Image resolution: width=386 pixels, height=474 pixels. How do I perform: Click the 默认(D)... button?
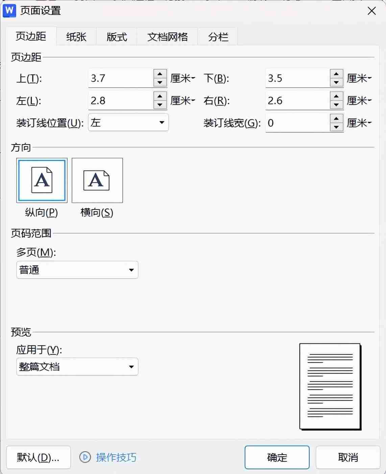tap(38, 457)
